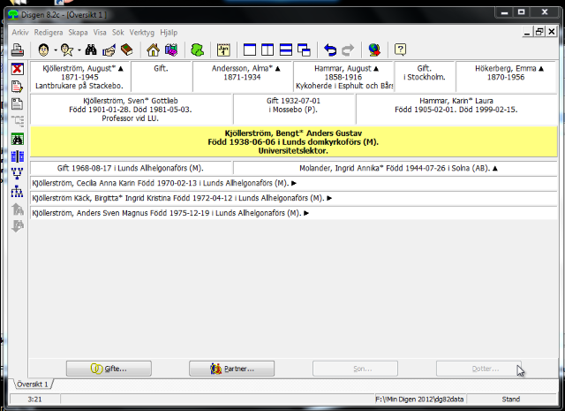Open the green map icon
Image resolution: width=565 pixels, height=411 pixels.
(x=197, y=49)
